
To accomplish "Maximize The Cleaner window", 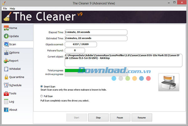I will click(174, 3).
